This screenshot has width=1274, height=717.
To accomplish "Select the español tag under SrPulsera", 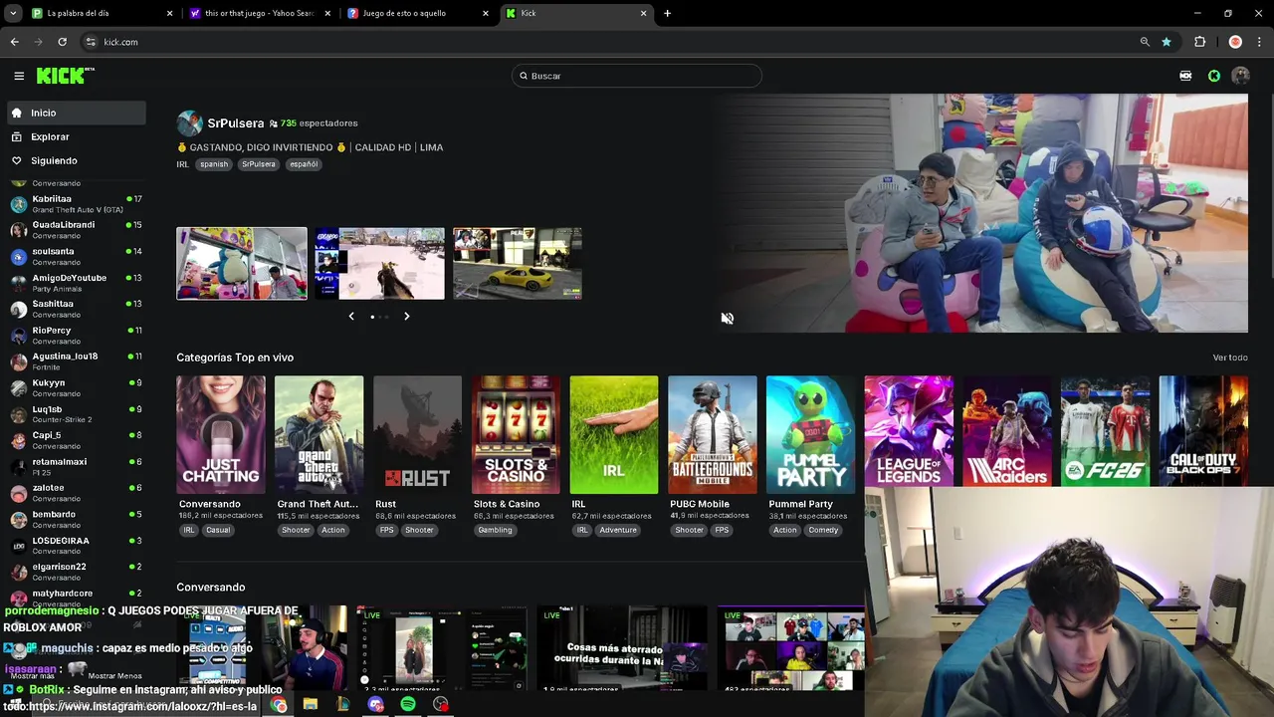I will click(304, 164).
